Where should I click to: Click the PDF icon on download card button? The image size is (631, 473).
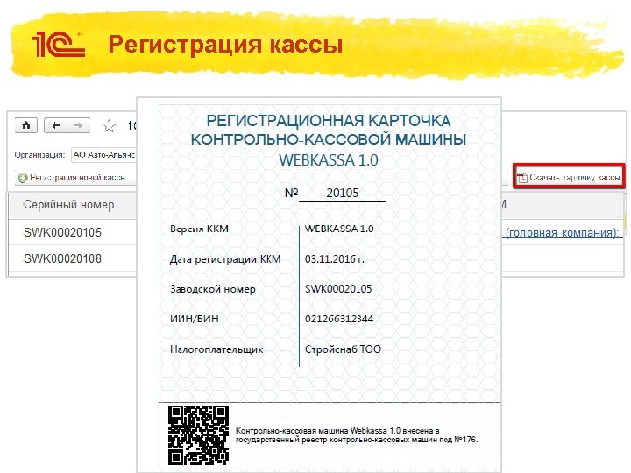point(522,177)
